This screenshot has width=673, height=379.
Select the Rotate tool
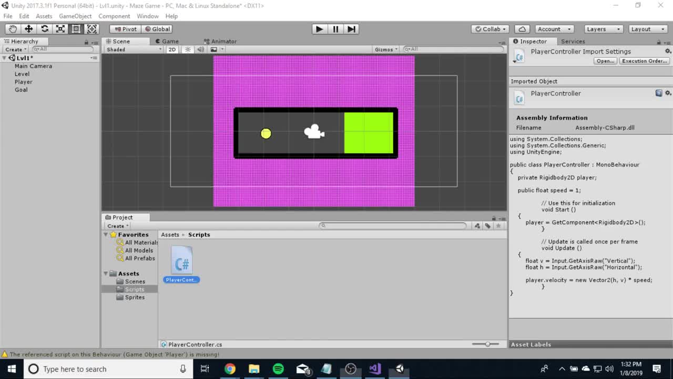(x=45, y=29)
